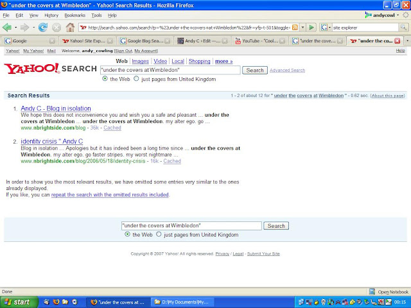This screenshot has height=308, width=411.
Task: Open the back history dropdown arrow
Action: pos(15,27)
